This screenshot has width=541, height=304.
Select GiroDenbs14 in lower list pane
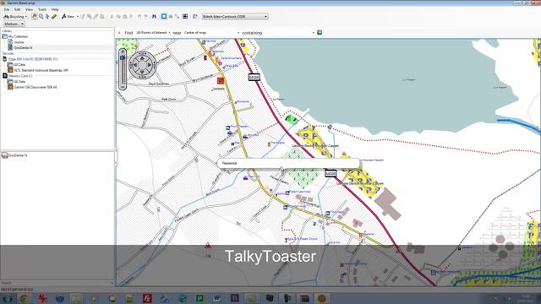click(x=18, y=155)
